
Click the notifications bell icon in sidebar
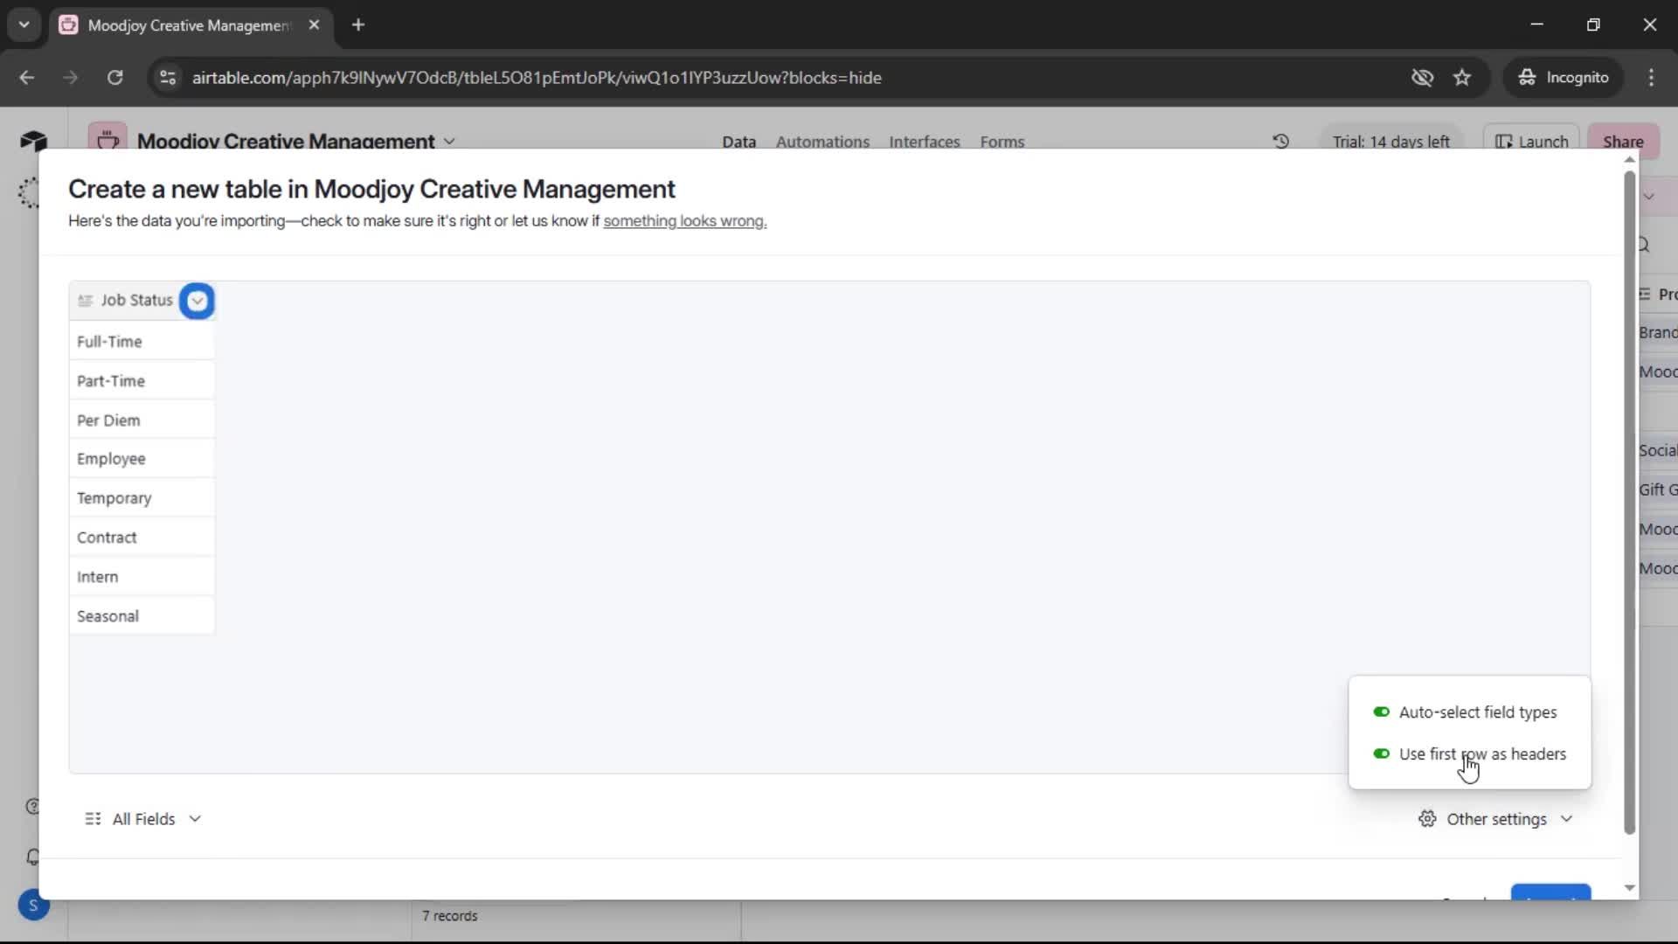coord(32,857)
